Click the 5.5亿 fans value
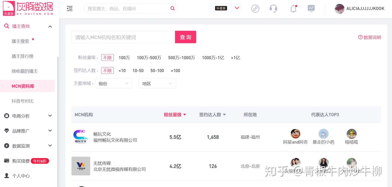The height and width of the screenshot is (187, 392). click(x=175, y=137)
